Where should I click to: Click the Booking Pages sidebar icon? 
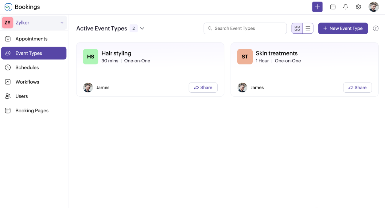tap(8, 111)
